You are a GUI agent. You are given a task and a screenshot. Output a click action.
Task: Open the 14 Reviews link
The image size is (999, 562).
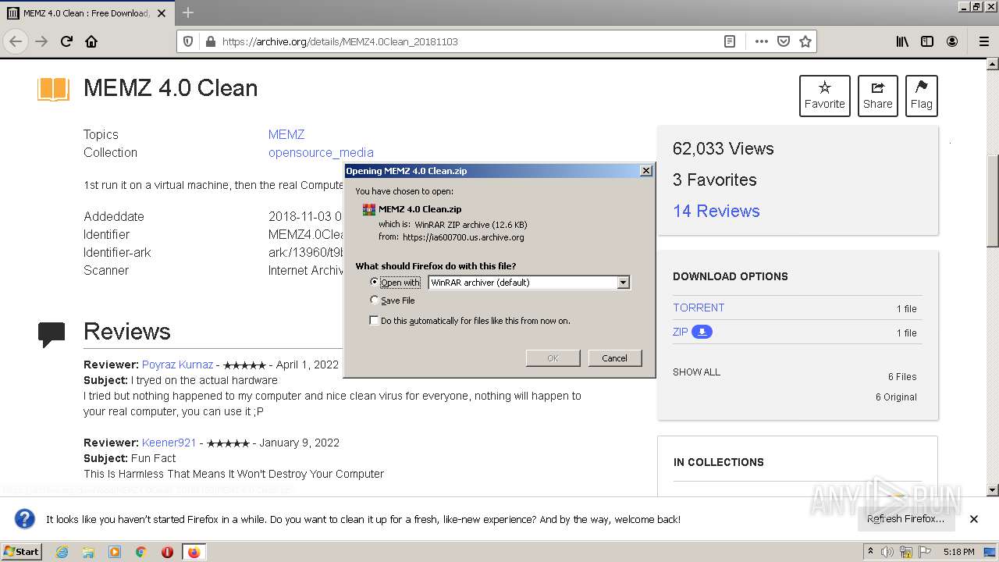point(716,211)
